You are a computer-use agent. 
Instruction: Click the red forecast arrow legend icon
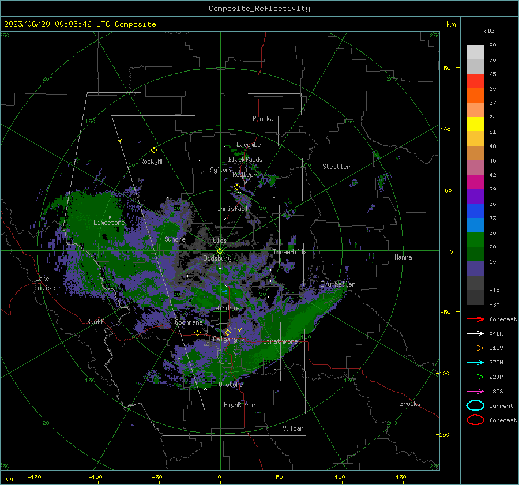pyautogui.click(x=475, y=319)
